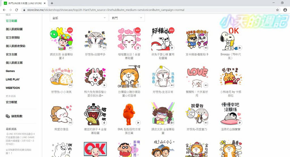Bookmark this page using the star icon
The width and height of the screenshot is (290, 157).
(278, 10)
